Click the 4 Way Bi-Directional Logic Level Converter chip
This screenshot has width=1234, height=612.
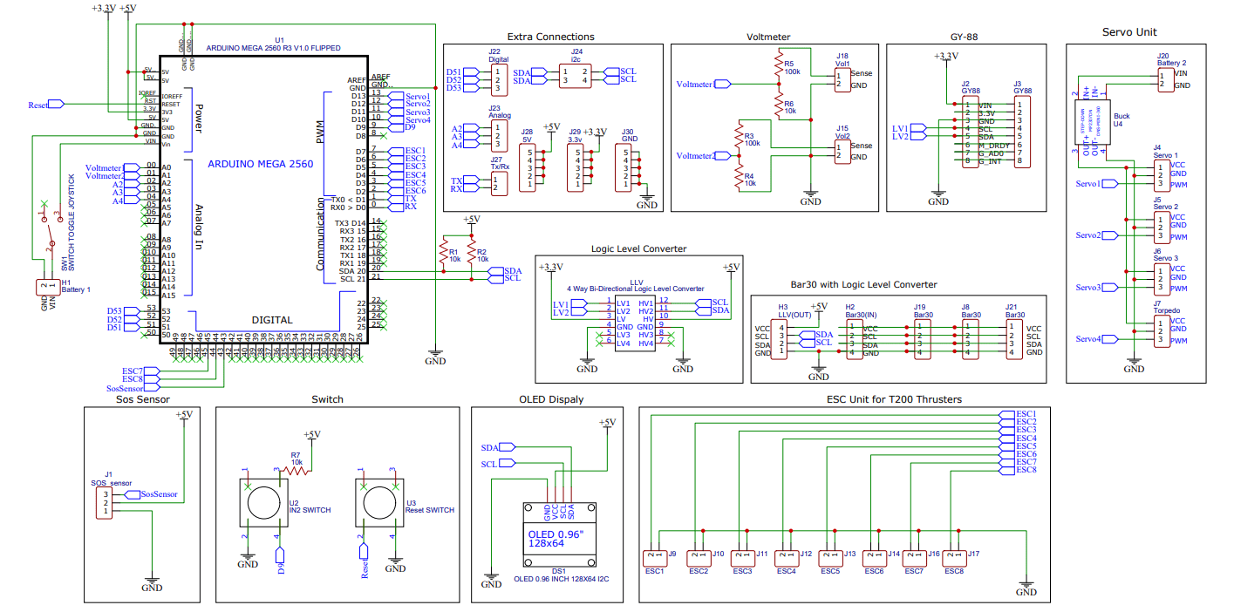[x=634, y=323]
